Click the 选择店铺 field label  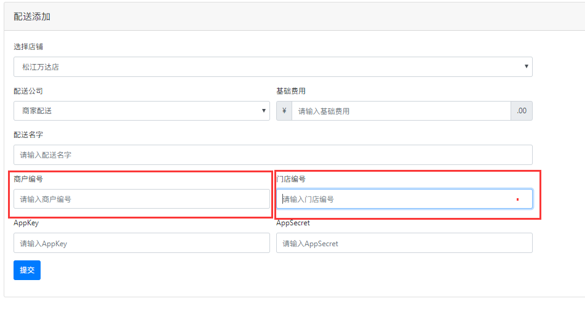tap(28, 47)
